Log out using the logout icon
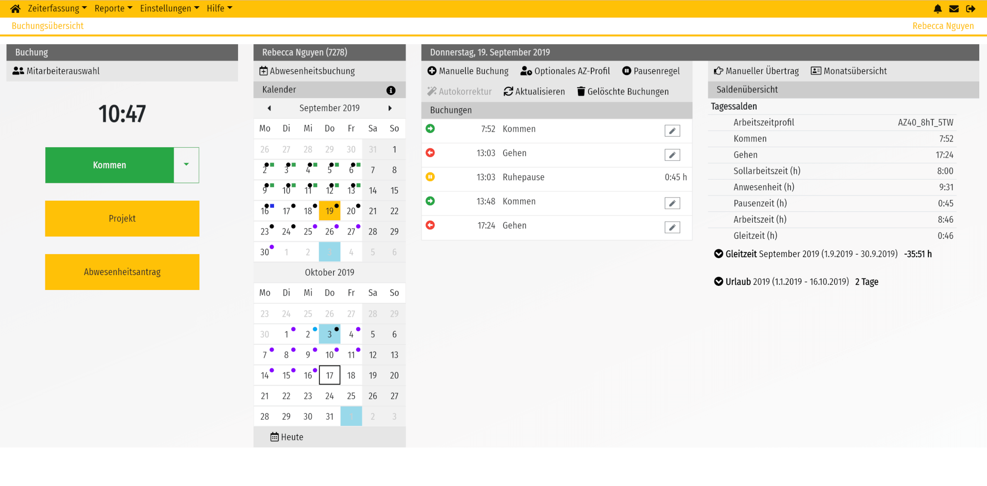The width and height of the screenshot is (987, 486). [x=971, y=8]
